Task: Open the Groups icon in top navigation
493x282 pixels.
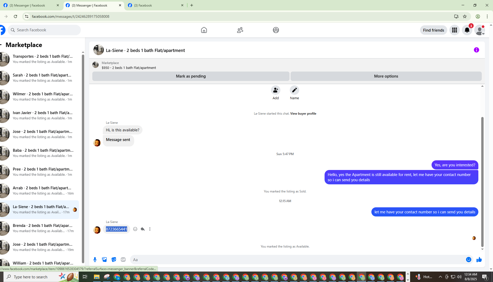Action: click(x=276, y=30)
